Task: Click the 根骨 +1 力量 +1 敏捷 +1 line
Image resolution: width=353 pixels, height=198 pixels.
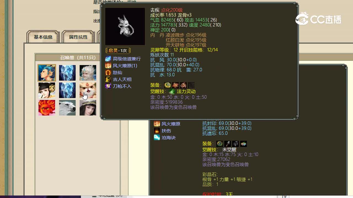Action: point(228,180)
